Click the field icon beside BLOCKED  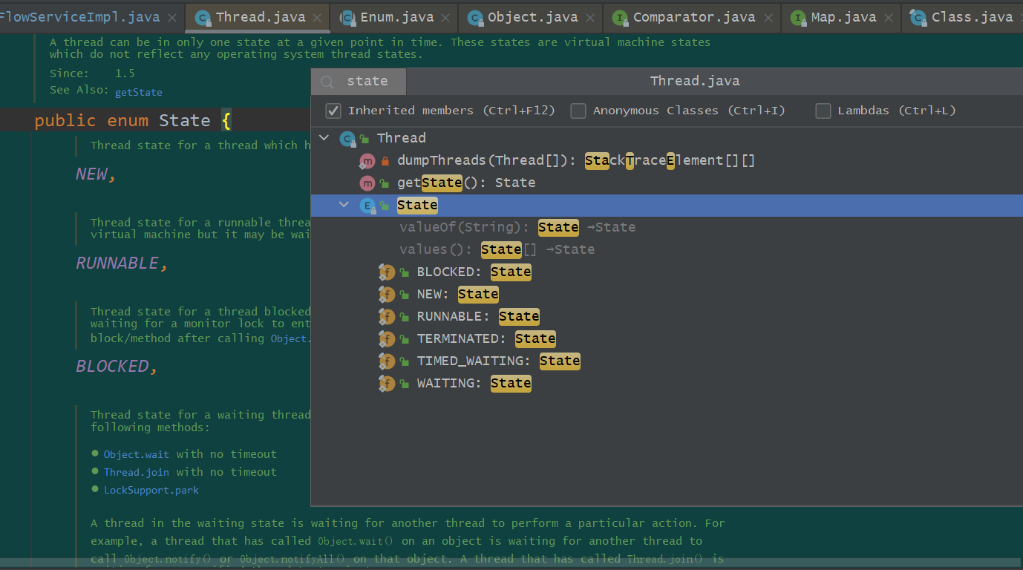(x=386, y=272)
